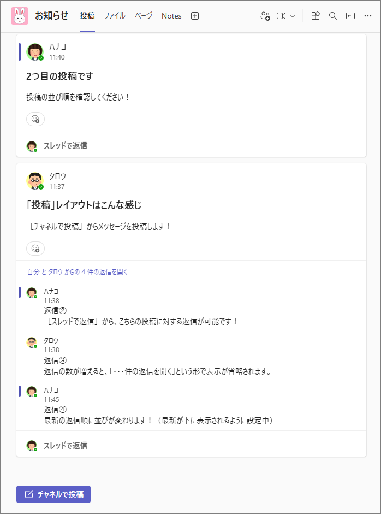Open the add members icon
Viewport: 381px width, 514px height.
[x=265, y=16]
